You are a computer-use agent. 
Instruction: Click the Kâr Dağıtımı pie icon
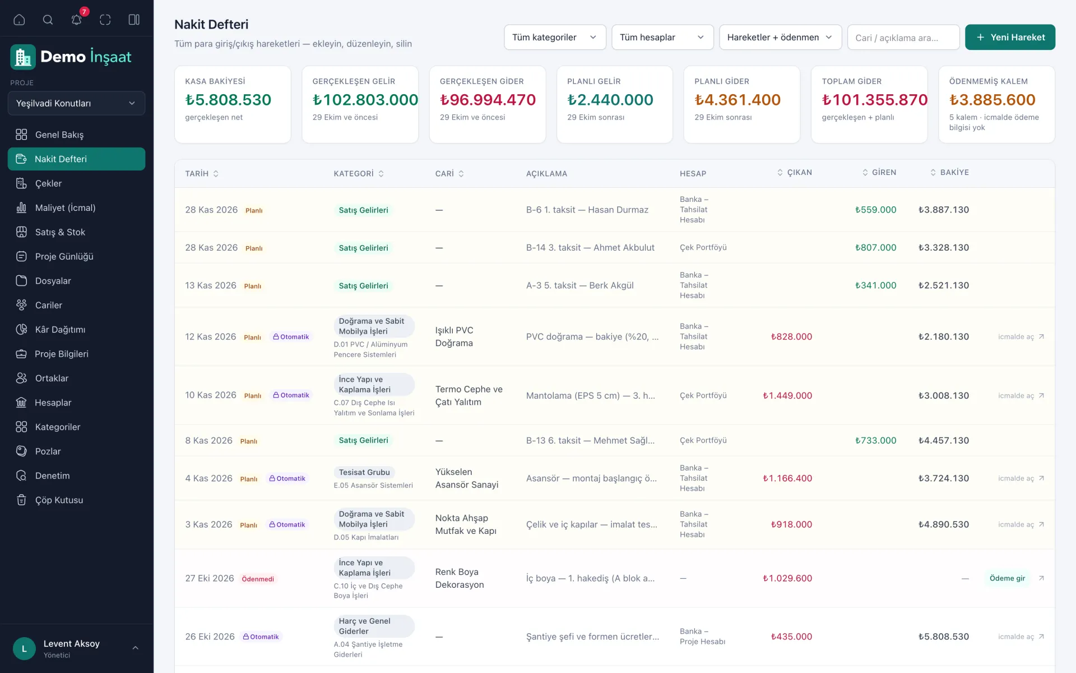pyautogui.click(x=21, y=329)
